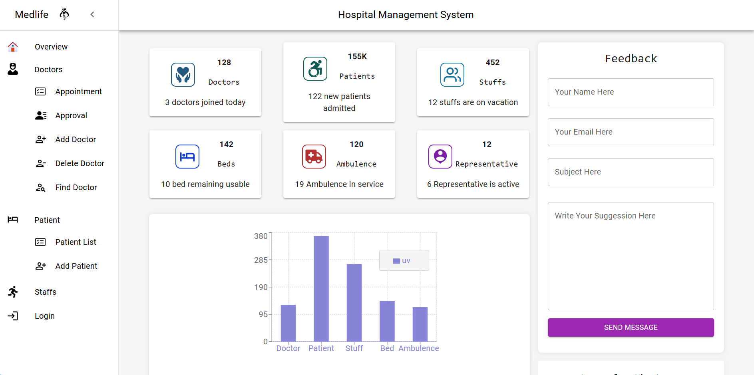Screen dimensions: 754x375
Task: Open Find Doctor in sidebar
Action: 76,187
